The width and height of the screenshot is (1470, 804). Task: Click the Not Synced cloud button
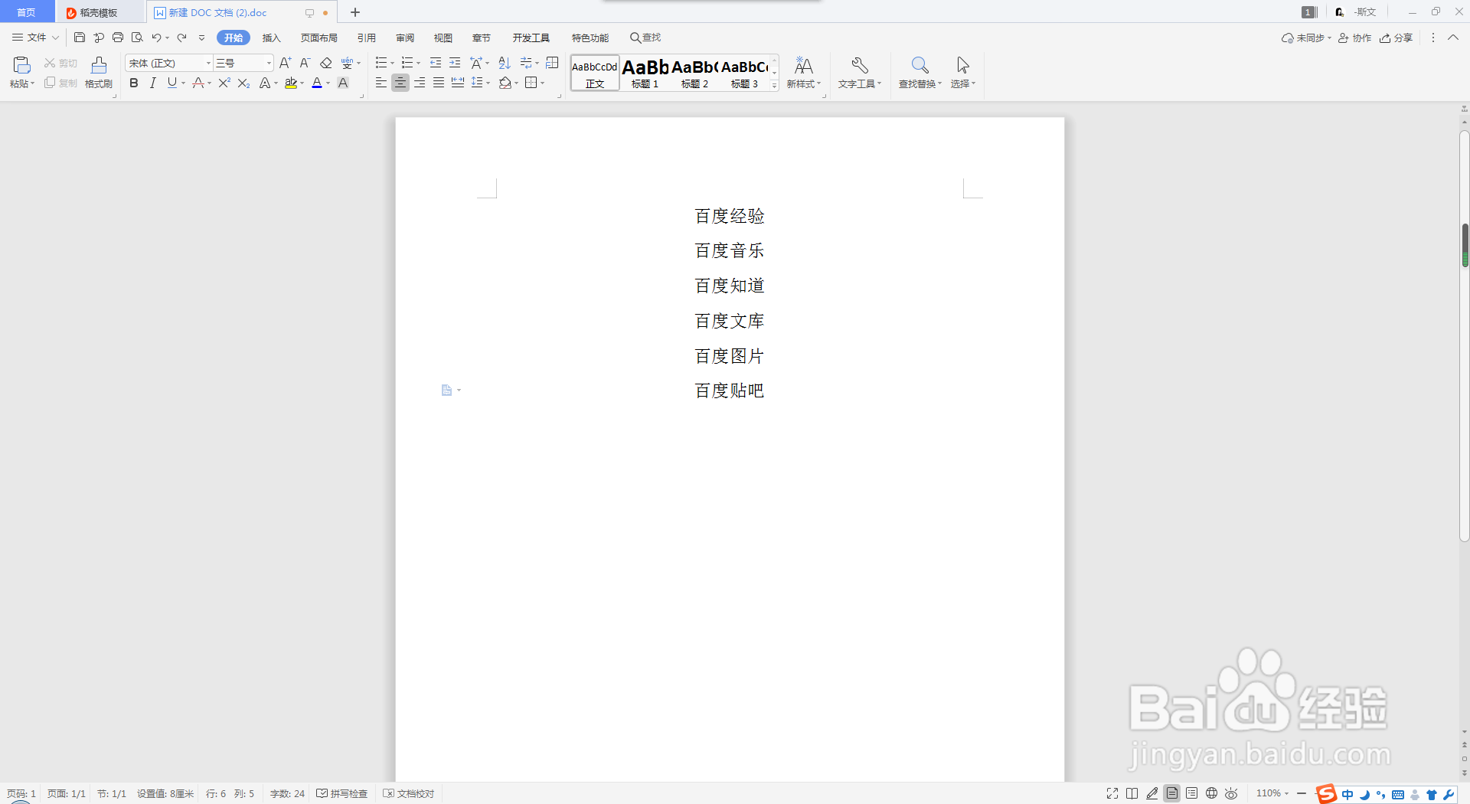[1307, 38]
